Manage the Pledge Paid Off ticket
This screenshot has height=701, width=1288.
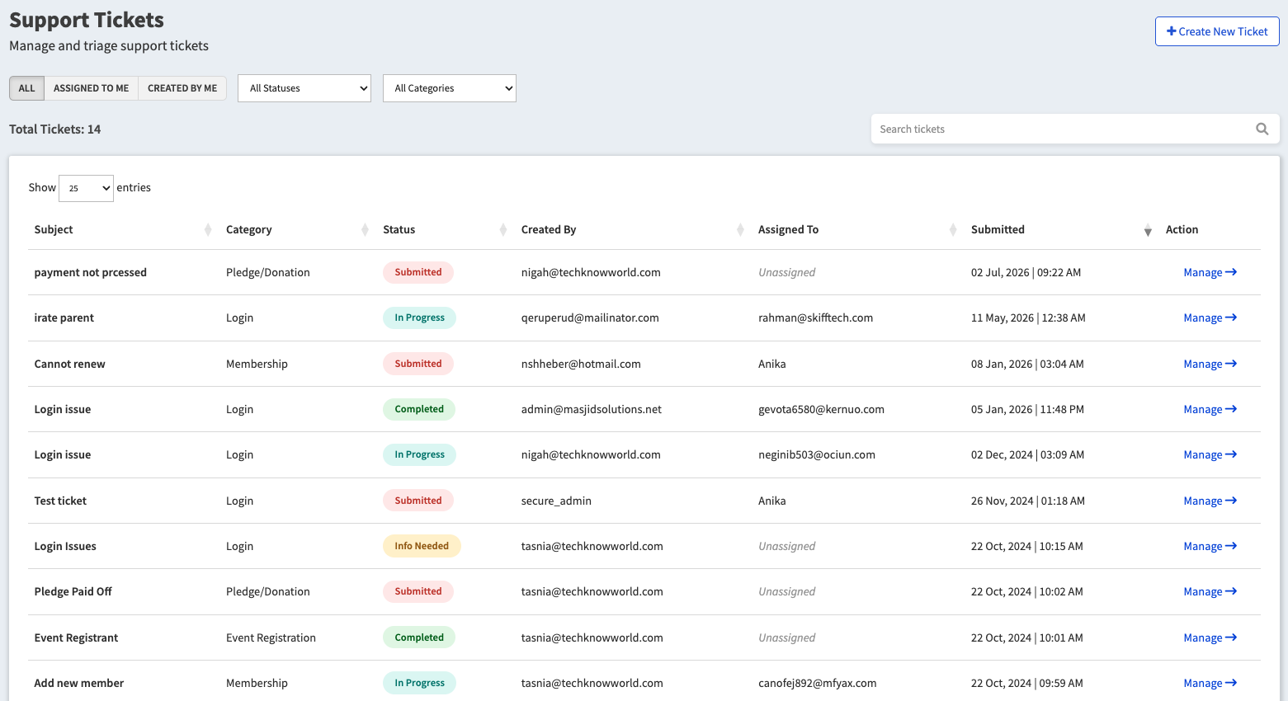coord(1210,591)
